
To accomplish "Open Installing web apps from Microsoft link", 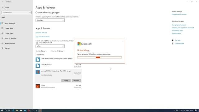I will (x=183, y=28).
